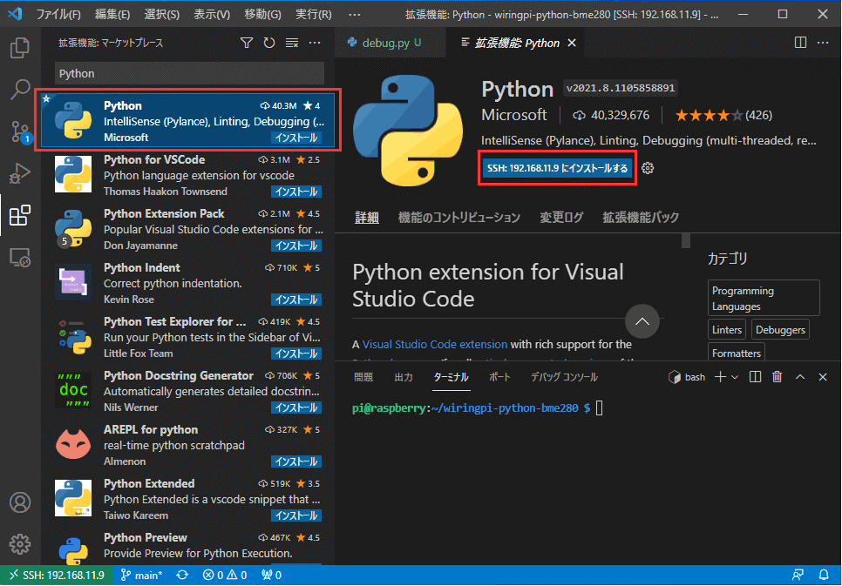
Task: Synchronize changes icon in status bar
Action: tap(182, 576)
